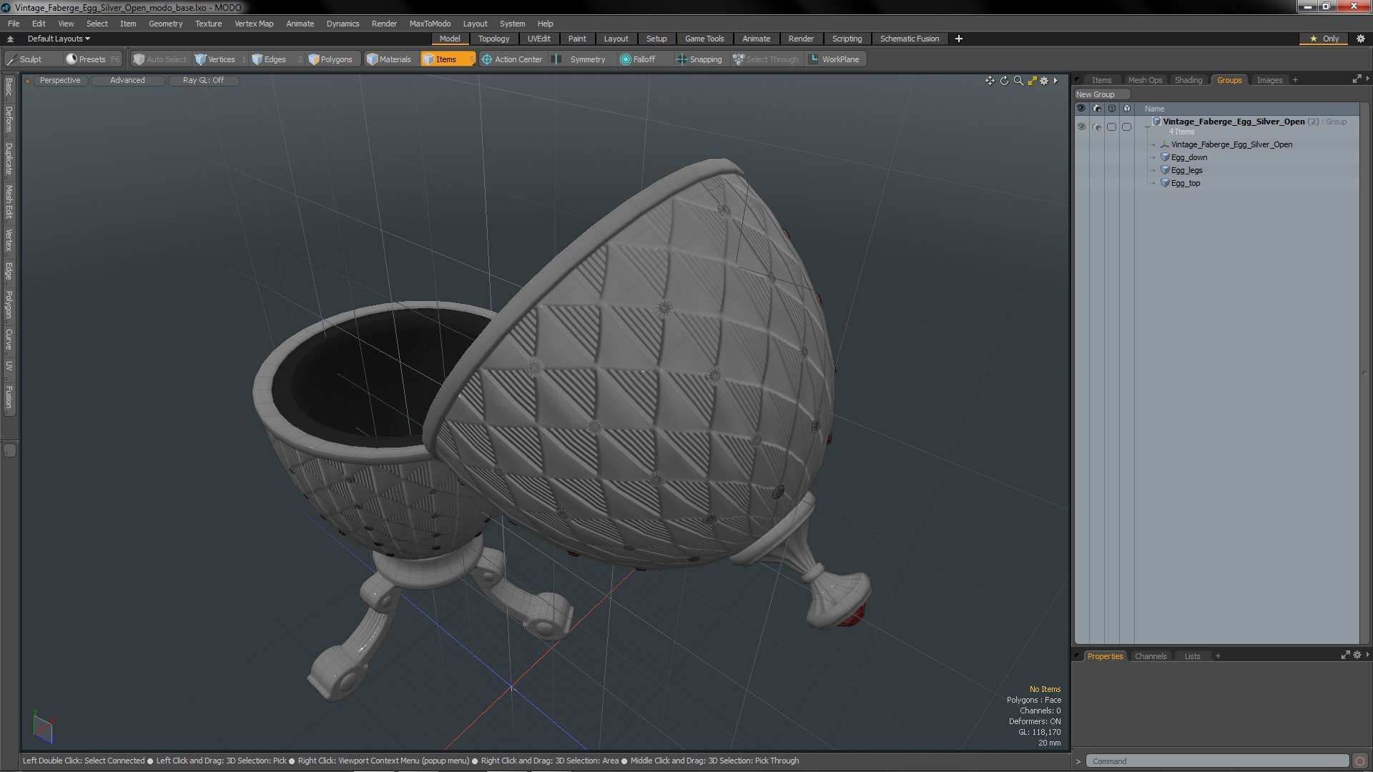Open the Properties panel options arrow
This screenshot has width=1373, height=772.
[x=1368, y=655]
